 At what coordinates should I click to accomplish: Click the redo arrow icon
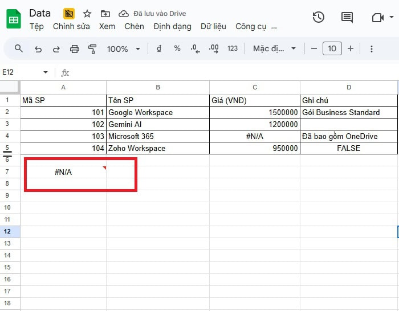pos(56,49)
